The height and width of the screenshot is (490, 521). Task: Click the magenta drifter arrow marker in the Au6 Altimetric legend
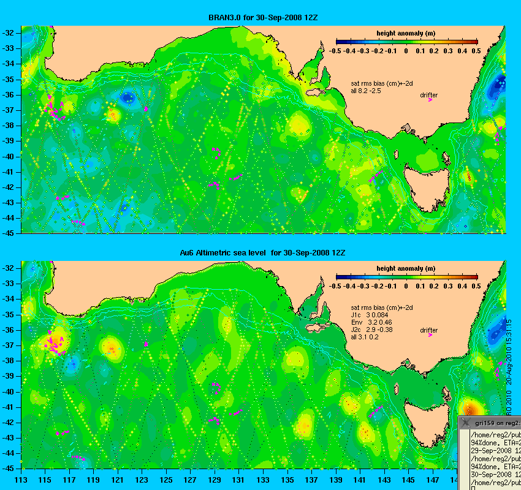pyautogui.click(x=430, y=335)
